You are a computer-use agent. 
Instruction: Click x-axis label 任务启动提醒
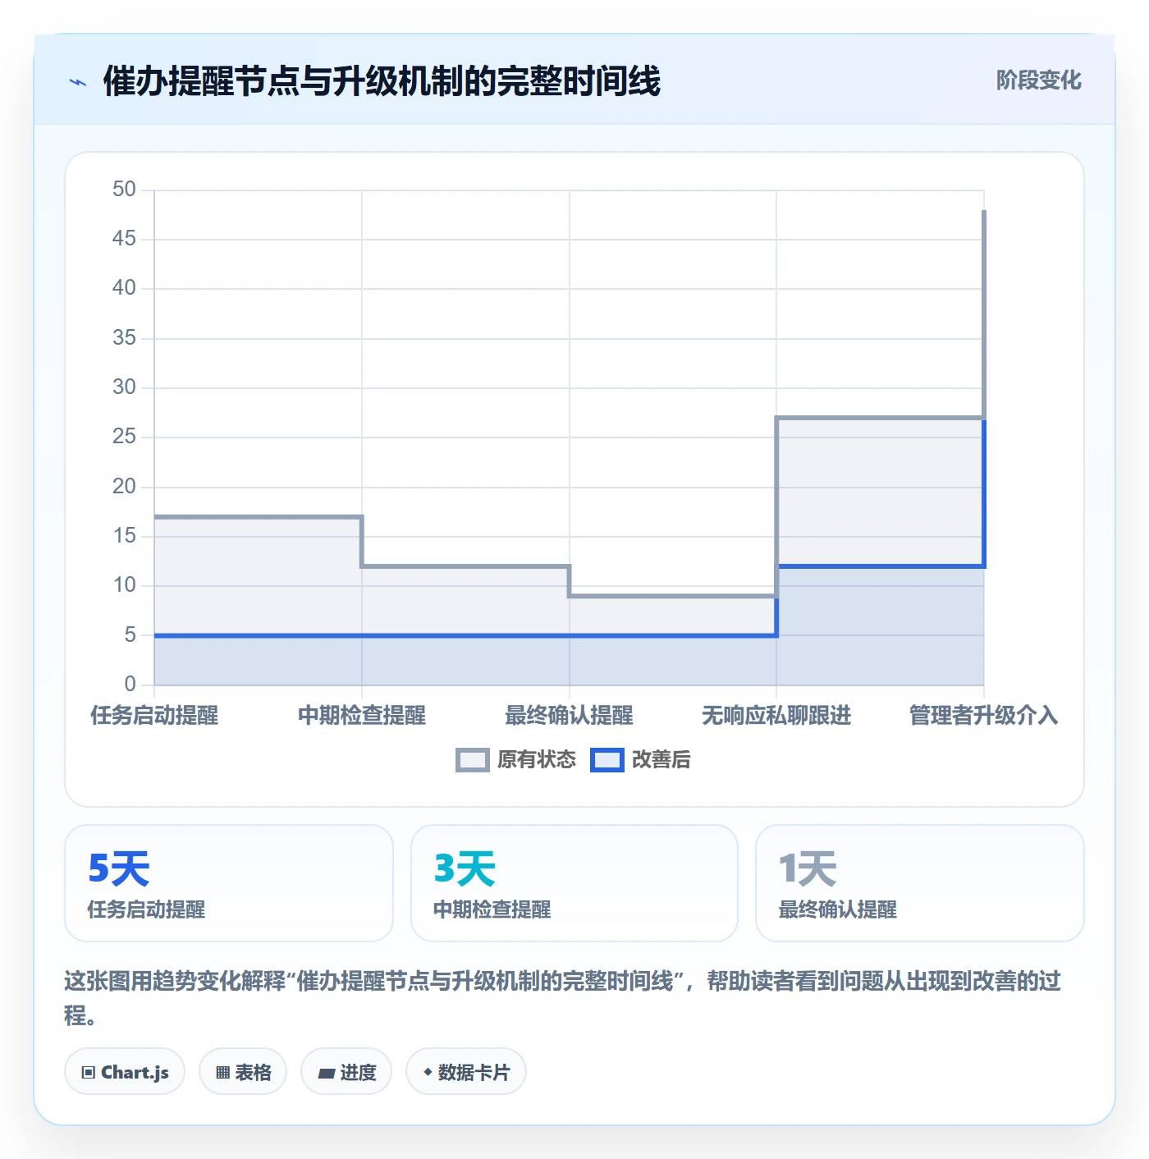tap(154, 716)
